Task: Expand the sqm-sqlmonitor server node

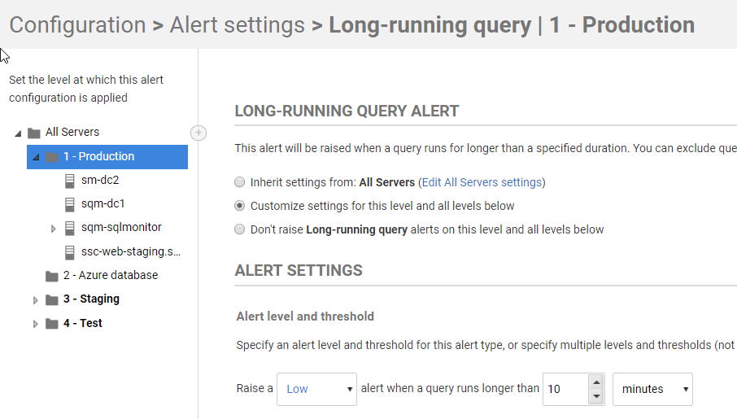Action: 54,229
